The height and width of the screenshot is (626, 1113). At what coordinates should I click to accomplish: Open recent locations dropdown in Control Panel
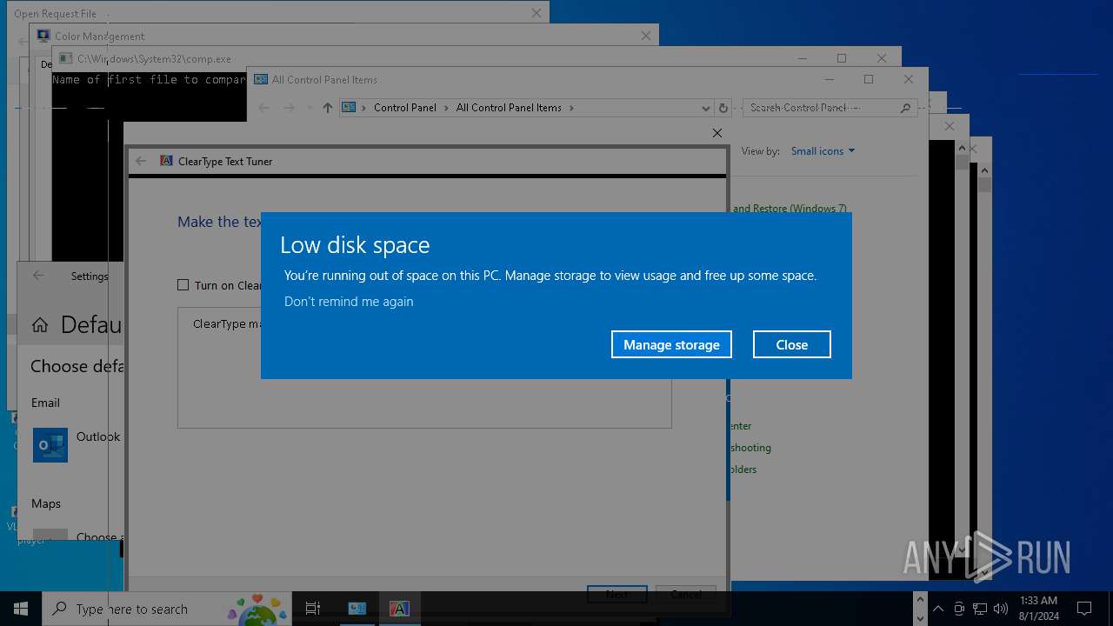(x=309, y=108)
